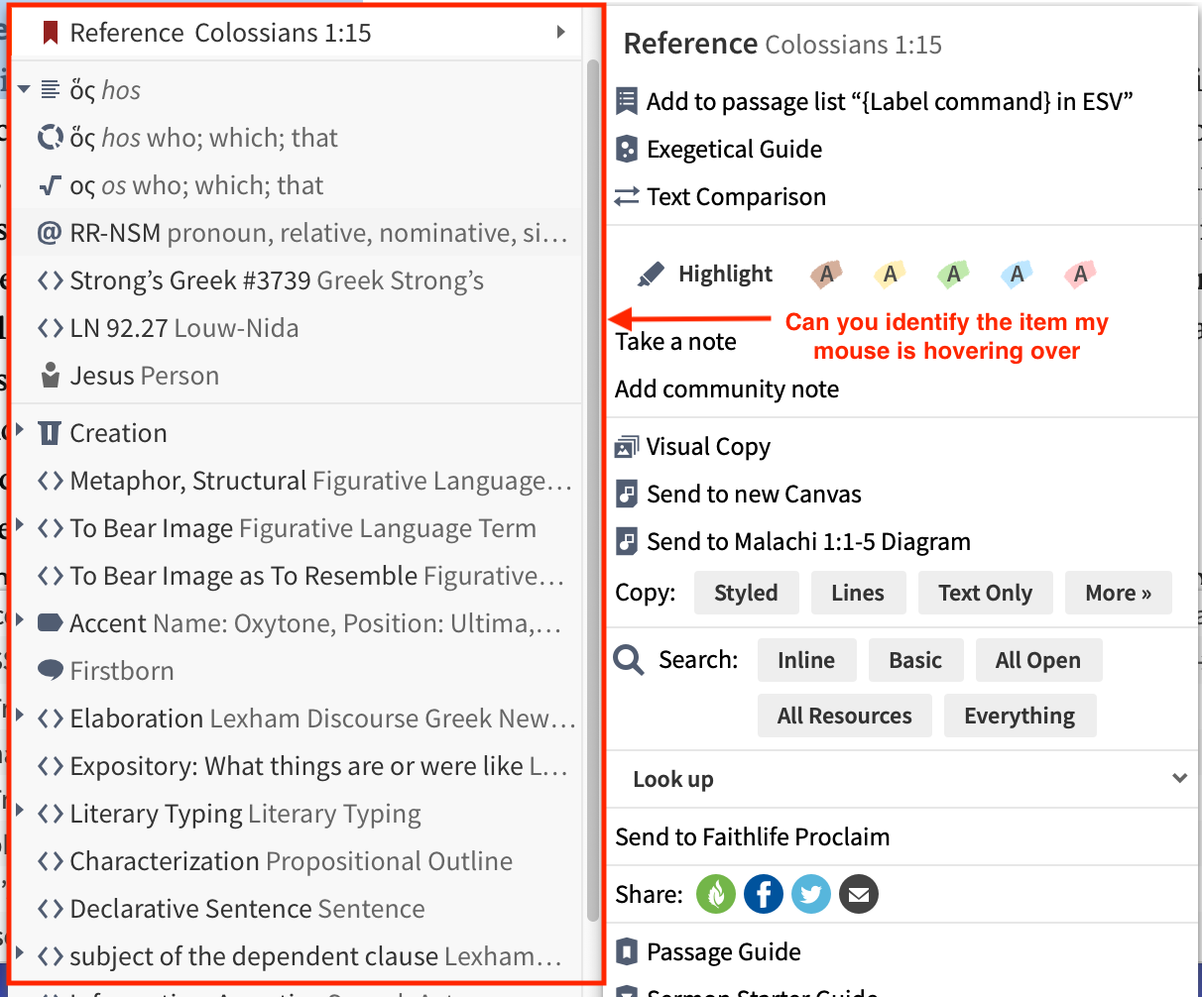Expand the Accent Name row triangle
This screenshot has width=1202, height=997.
[x=19, y=620]
